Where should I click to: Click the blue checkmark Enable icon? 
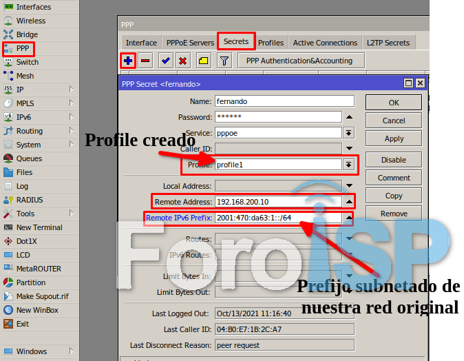point(165,61)
